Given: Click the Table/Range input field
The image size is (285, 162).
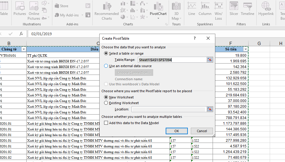Looking at the screenshot, I should pos(172,60).
